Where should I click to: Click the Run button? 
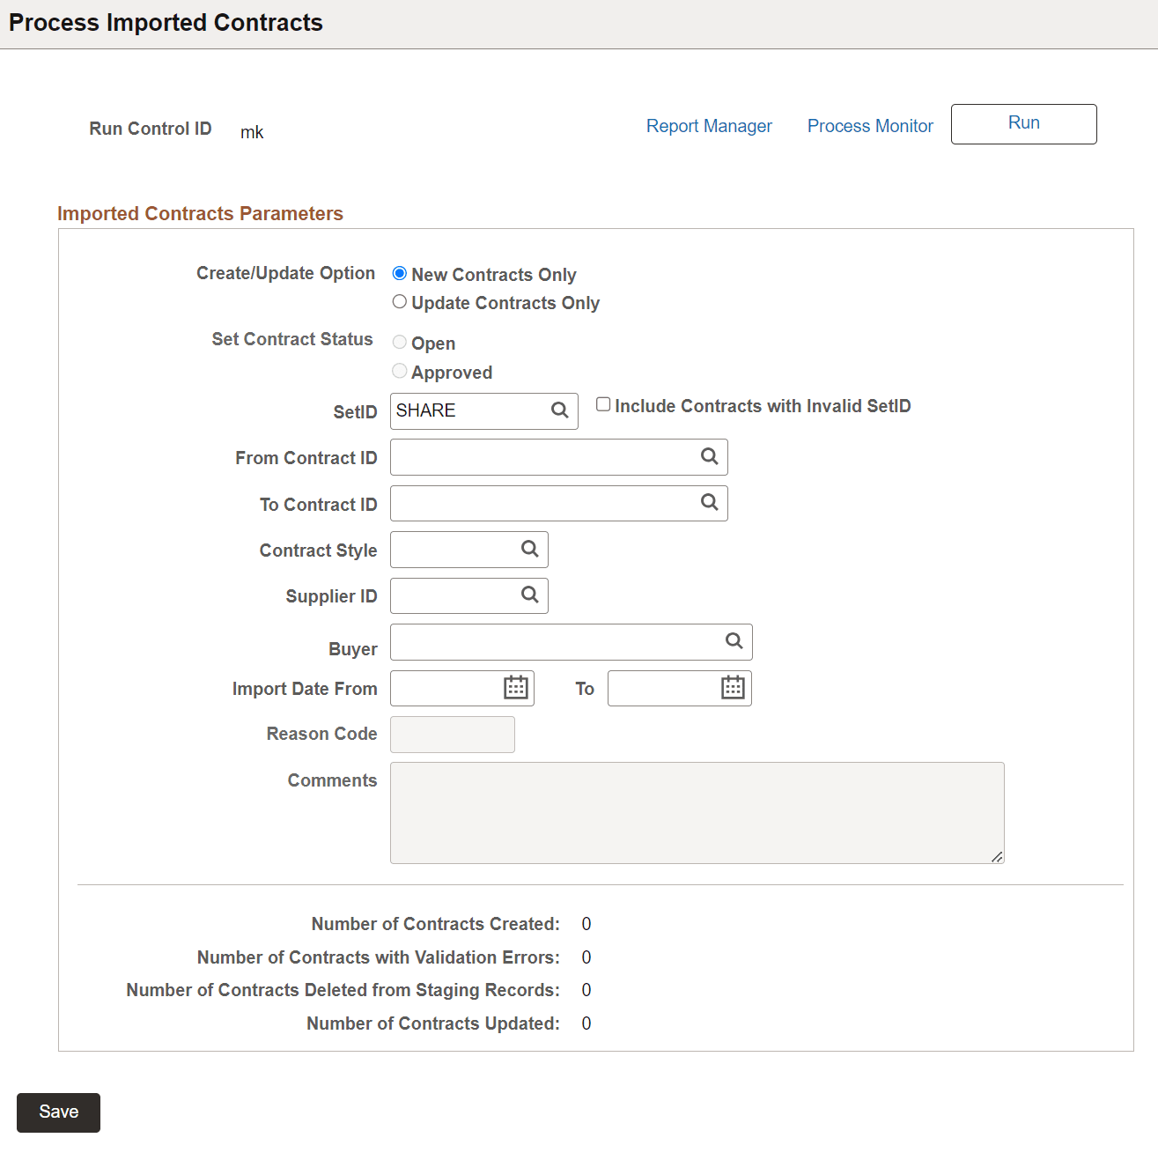point(1023,123)
